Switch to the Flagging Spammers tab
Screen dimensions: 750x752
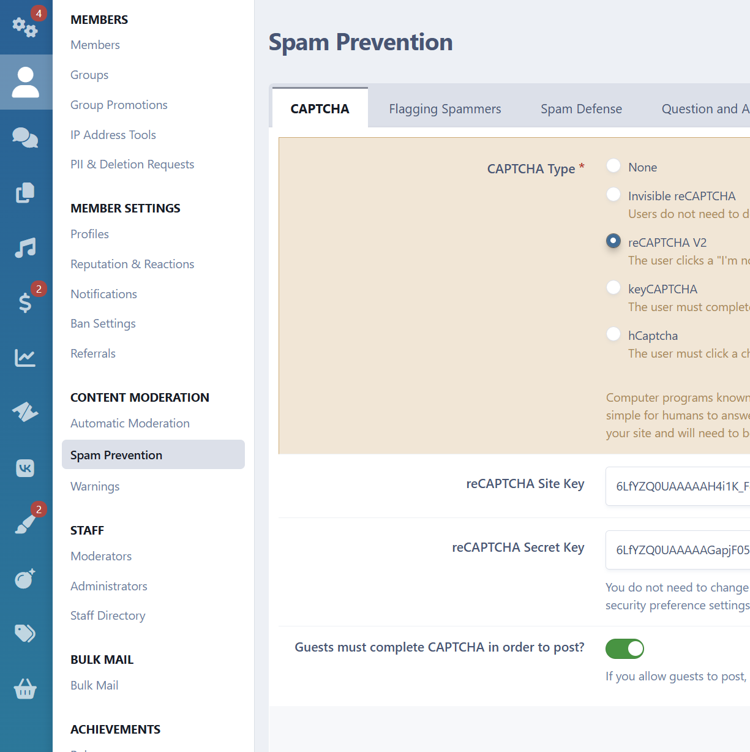445,109
